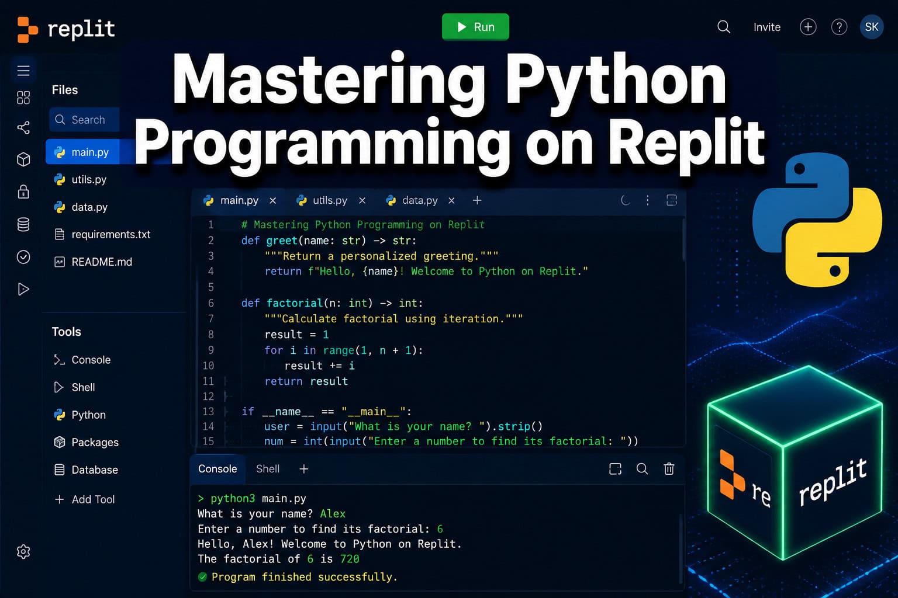Add a new editor tab with plus
The height and width of the screenshot is (598, 898).
pos(477,200)
